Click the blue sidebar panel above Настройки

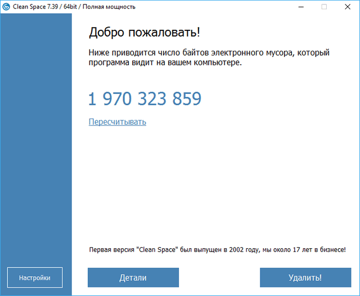pos(36,141)
